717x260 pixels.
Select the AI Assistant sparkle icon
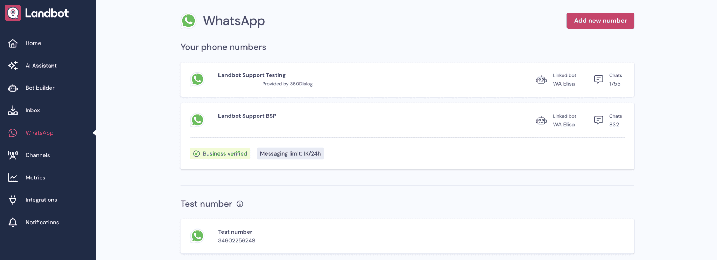point(13,66)
